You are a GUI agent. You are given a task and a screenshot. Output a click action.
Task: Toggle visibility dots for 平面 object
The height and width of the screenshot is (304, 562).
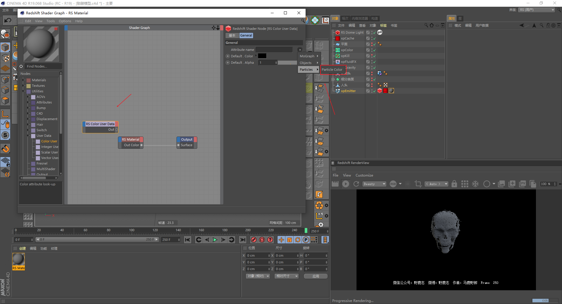click(x=372, y=44)
